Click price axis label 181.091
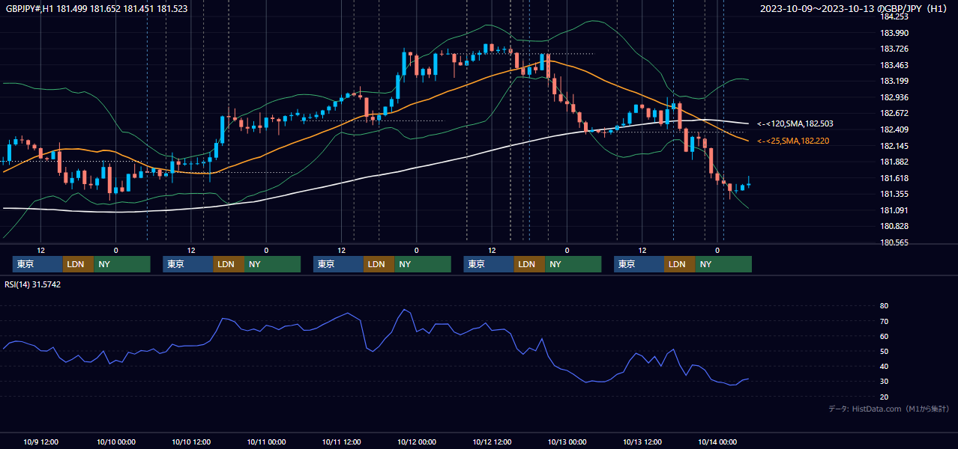Screen dimensions: 958x449 point(894,210)
